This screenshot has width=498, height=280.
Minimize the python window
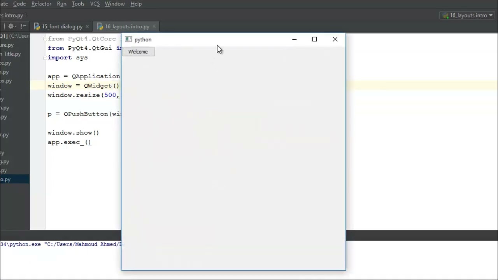[x=295, y=39]
